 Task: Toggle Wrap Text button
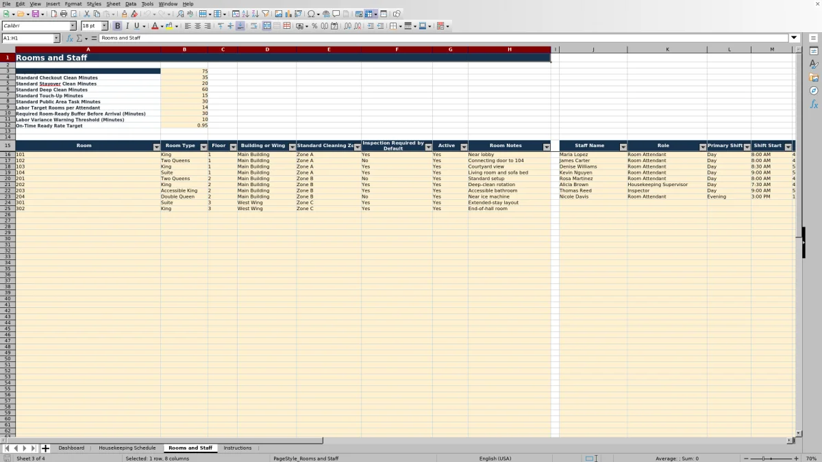tap(253, 26)
